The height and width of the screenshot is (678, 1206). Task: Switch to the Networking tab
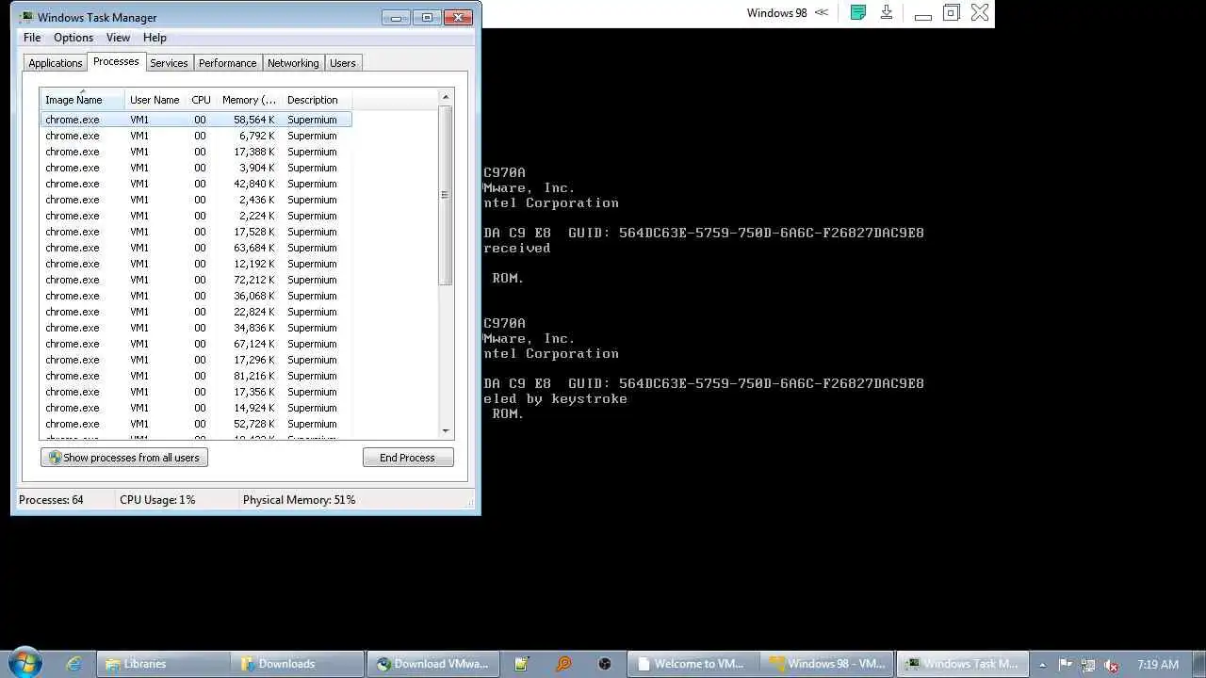[293, 63]
